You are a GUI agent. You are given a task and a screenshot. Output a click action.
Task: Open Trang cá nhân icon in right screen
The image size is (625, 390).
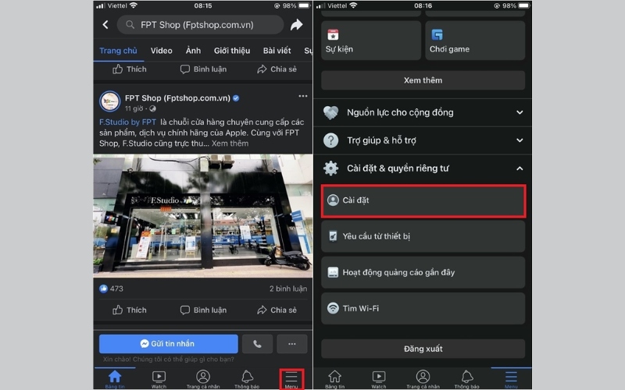click(x=423, y=379)
